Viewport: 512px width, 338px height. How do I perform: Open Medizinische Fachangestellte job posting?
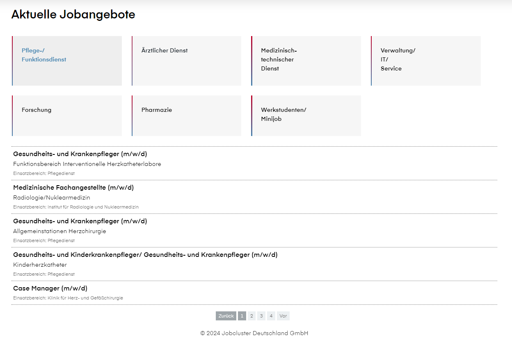tap(73, 188)
